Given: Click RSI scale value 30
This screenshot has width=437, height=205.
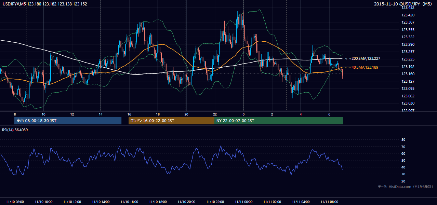Looking at the screenshot, I should coord(403,174).
